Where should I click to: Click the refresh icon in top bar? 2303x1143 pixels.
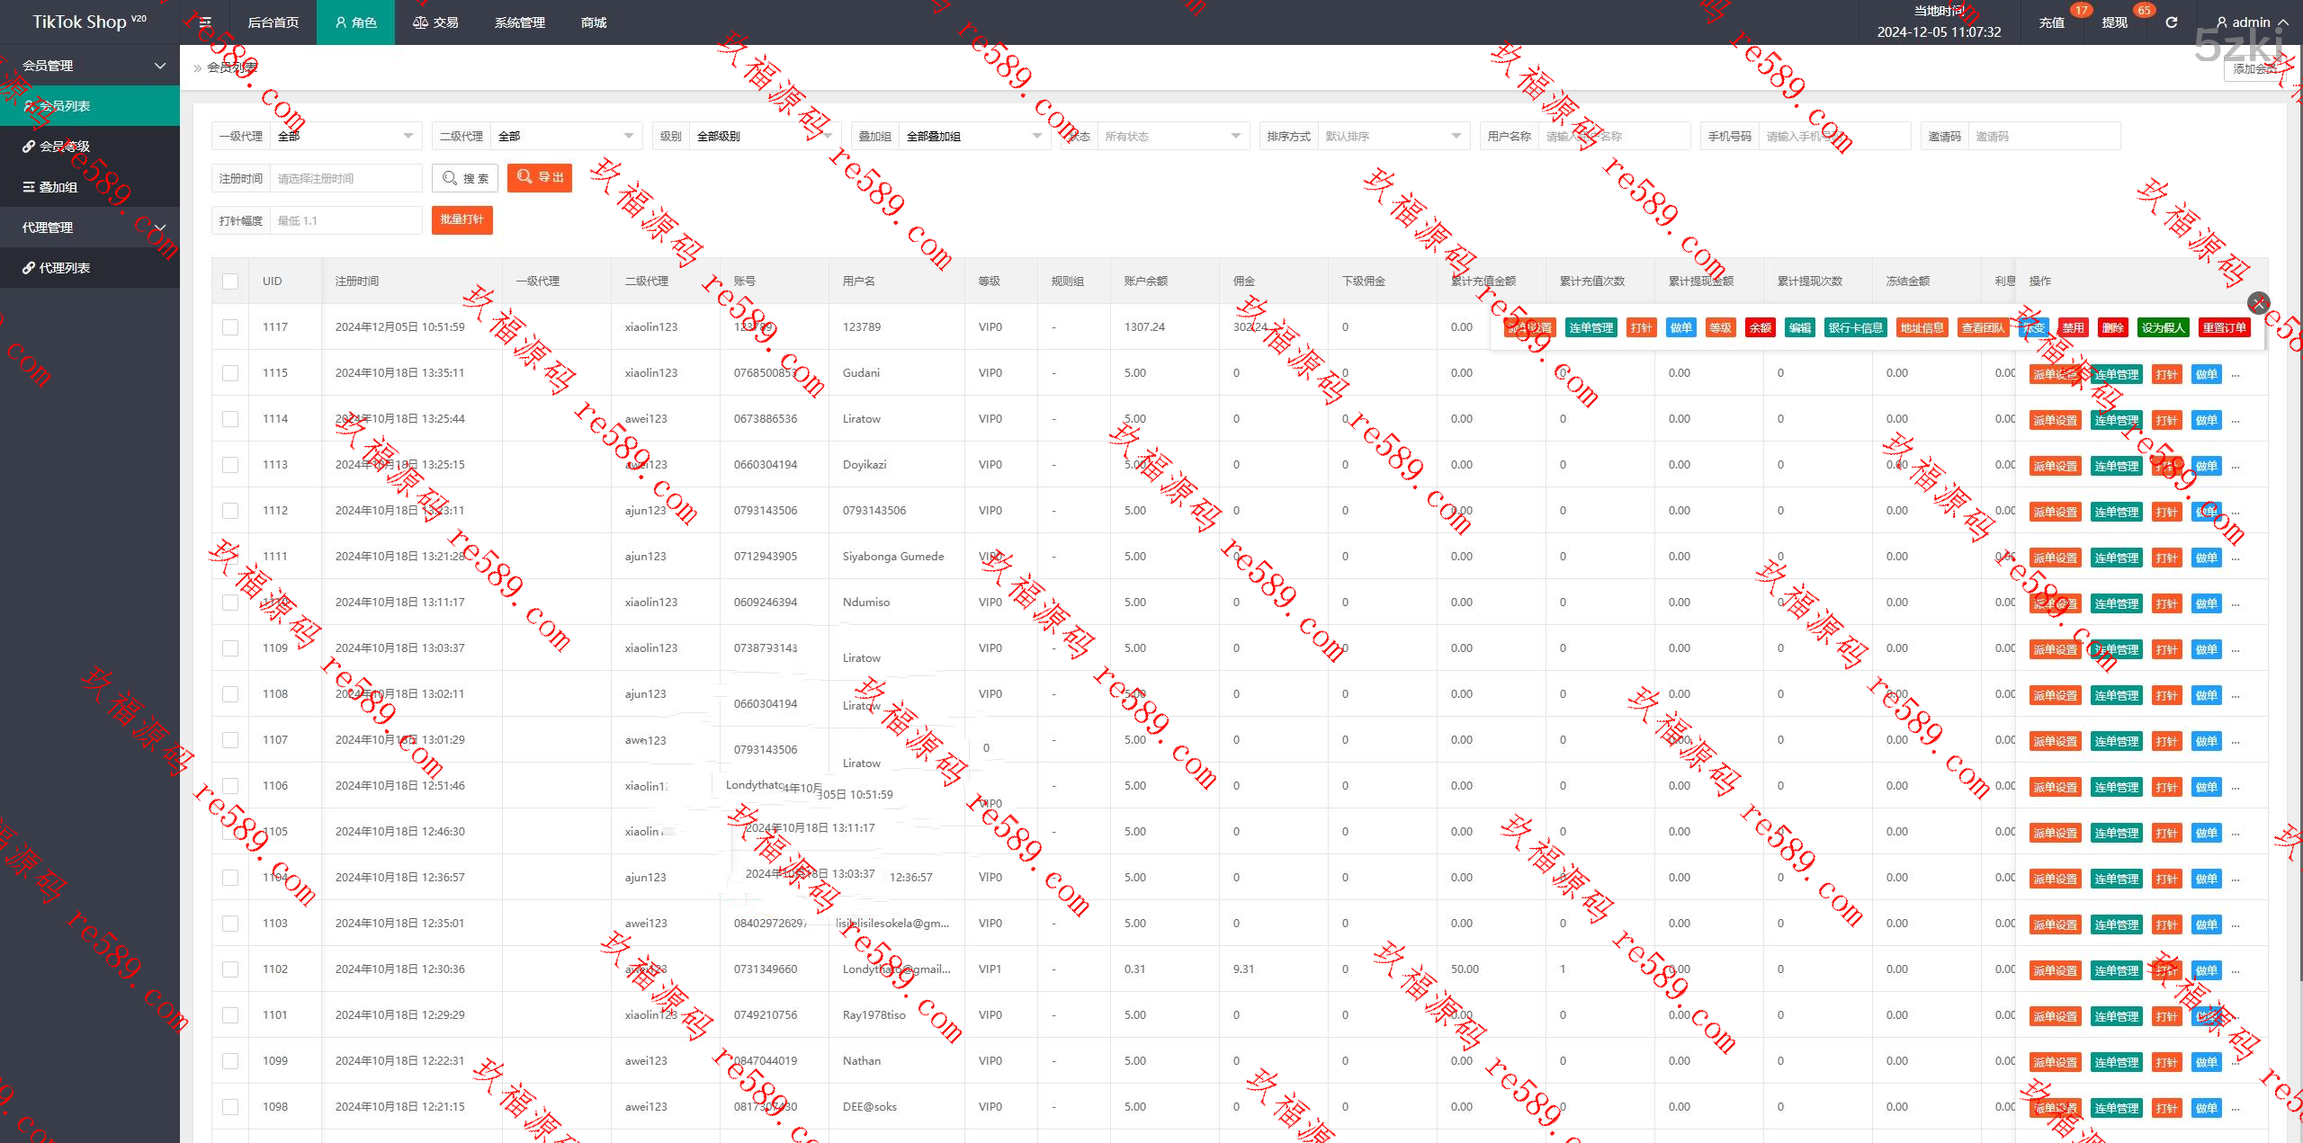2171,22
